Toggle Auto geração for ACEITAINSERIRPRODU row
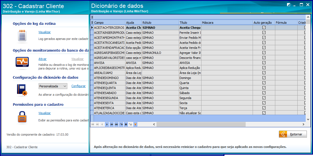Screen dimensions: 313x156 pyautogui.click(x=264, y=32)
